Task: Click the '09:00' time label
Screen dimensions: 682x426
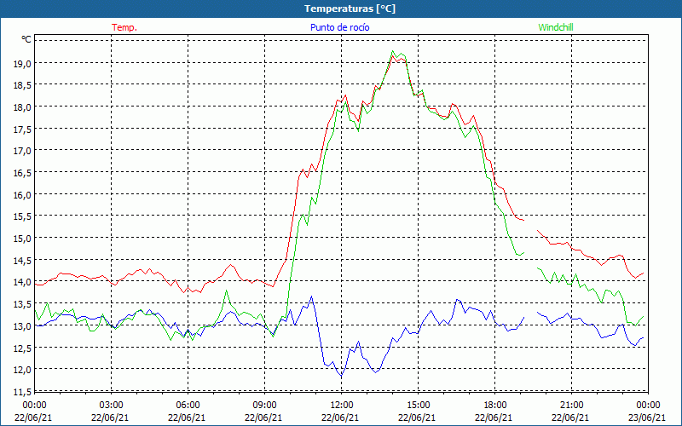Action: [264, 406]
